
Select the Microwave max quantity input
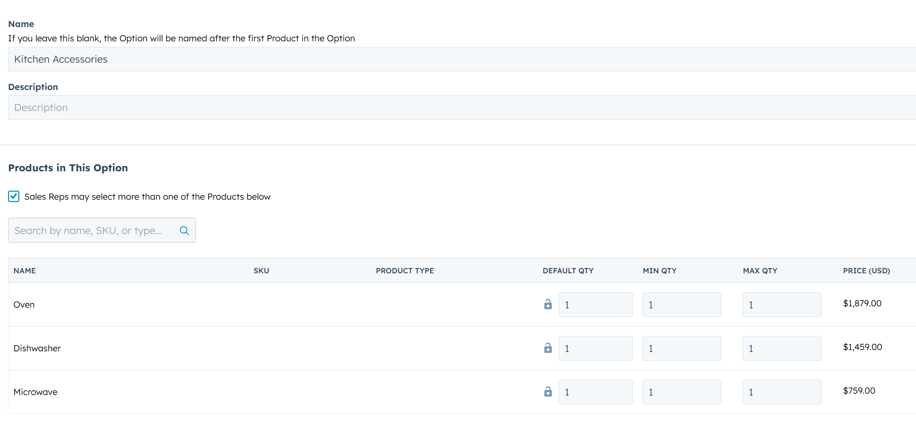coord(781,392)
